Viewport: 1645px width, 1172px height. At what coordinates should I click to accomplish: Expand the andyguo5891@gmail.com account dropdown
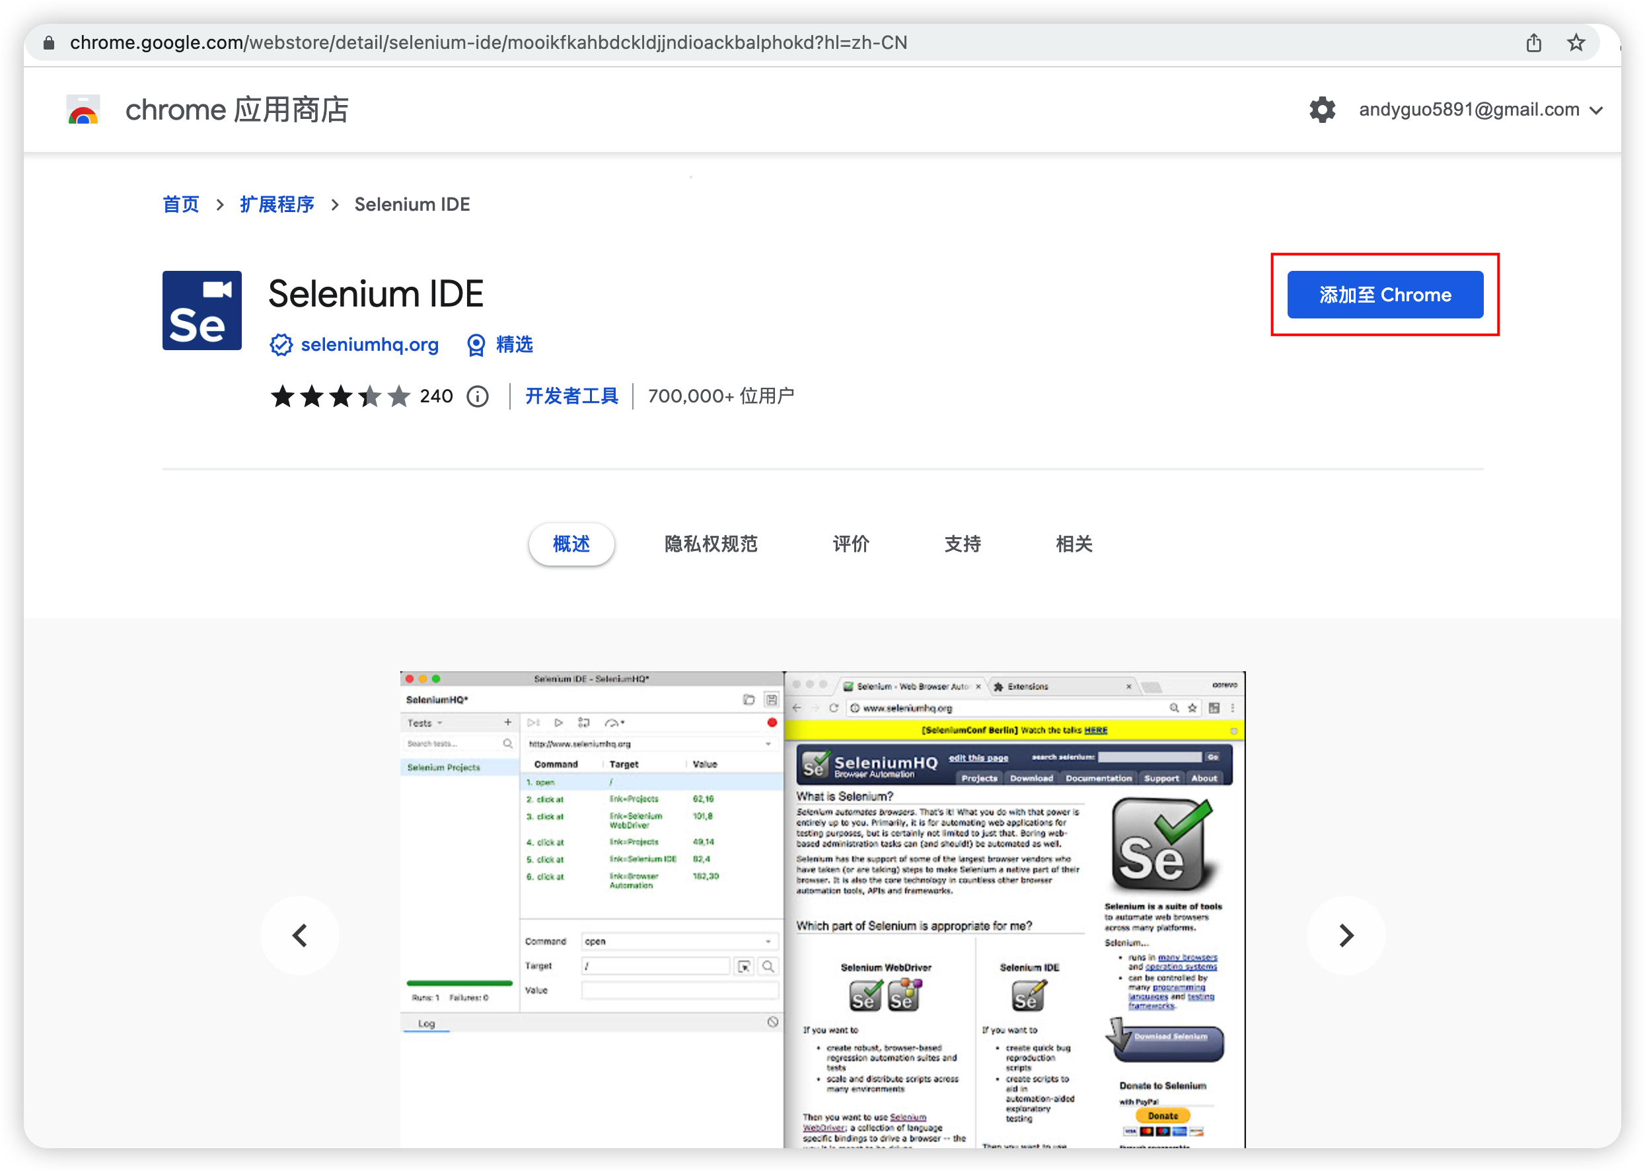tap(1480, 110)
